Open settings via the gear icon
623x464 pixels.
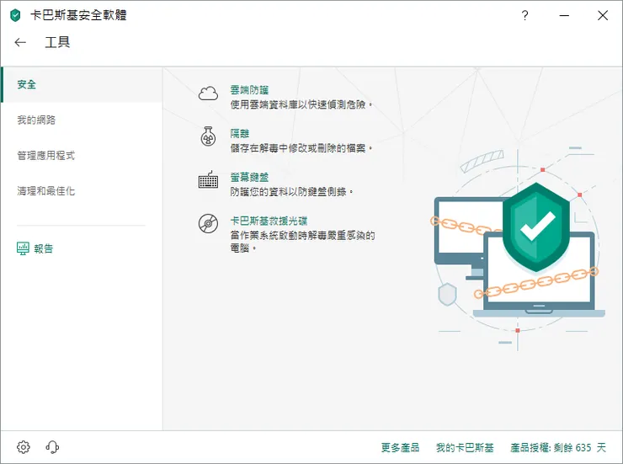tap(24, 447)
